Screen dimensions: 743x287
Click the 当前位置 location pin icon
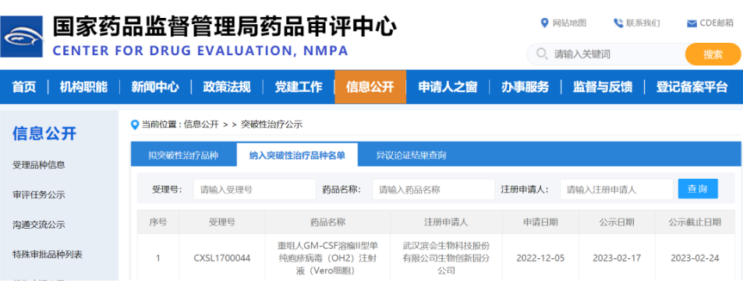[x=135, y=124]
